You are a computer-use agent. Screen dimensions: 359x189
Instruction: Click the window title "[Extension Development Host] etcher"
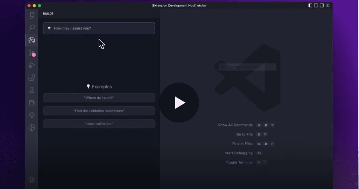pyautogui.click(x=179, y=5)
